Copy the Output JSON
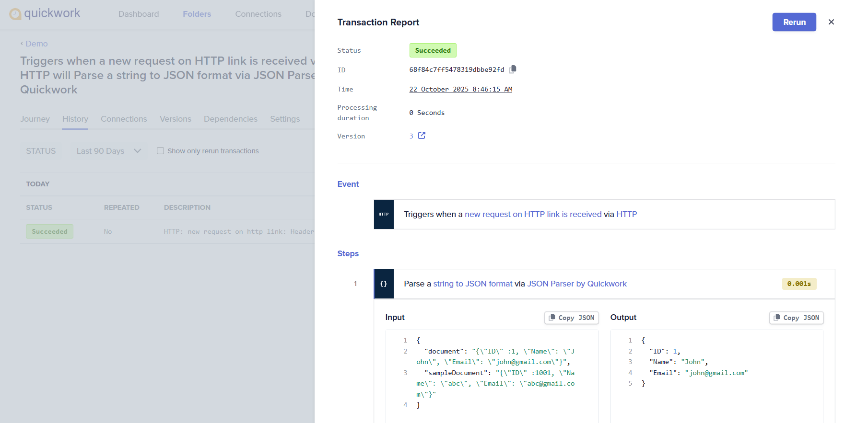The width and height of the screenshot is (845, 423). coord(797,318)
